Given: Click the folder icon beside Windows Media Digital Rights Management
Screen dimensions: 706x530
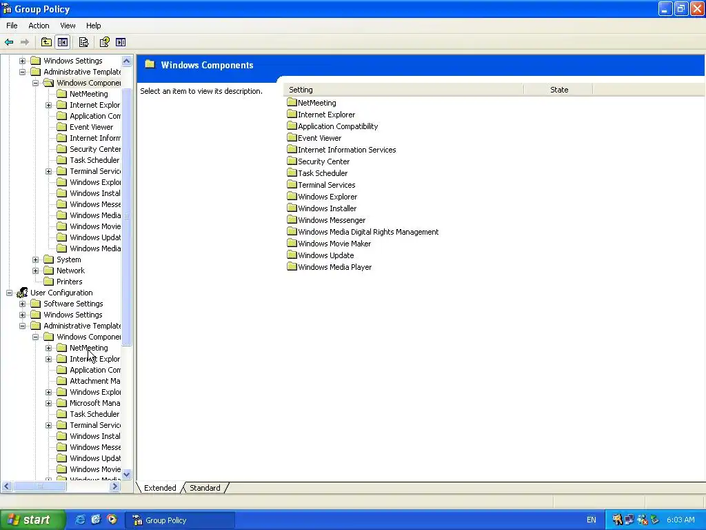Looking at the screenshot, I should point(292,232).
